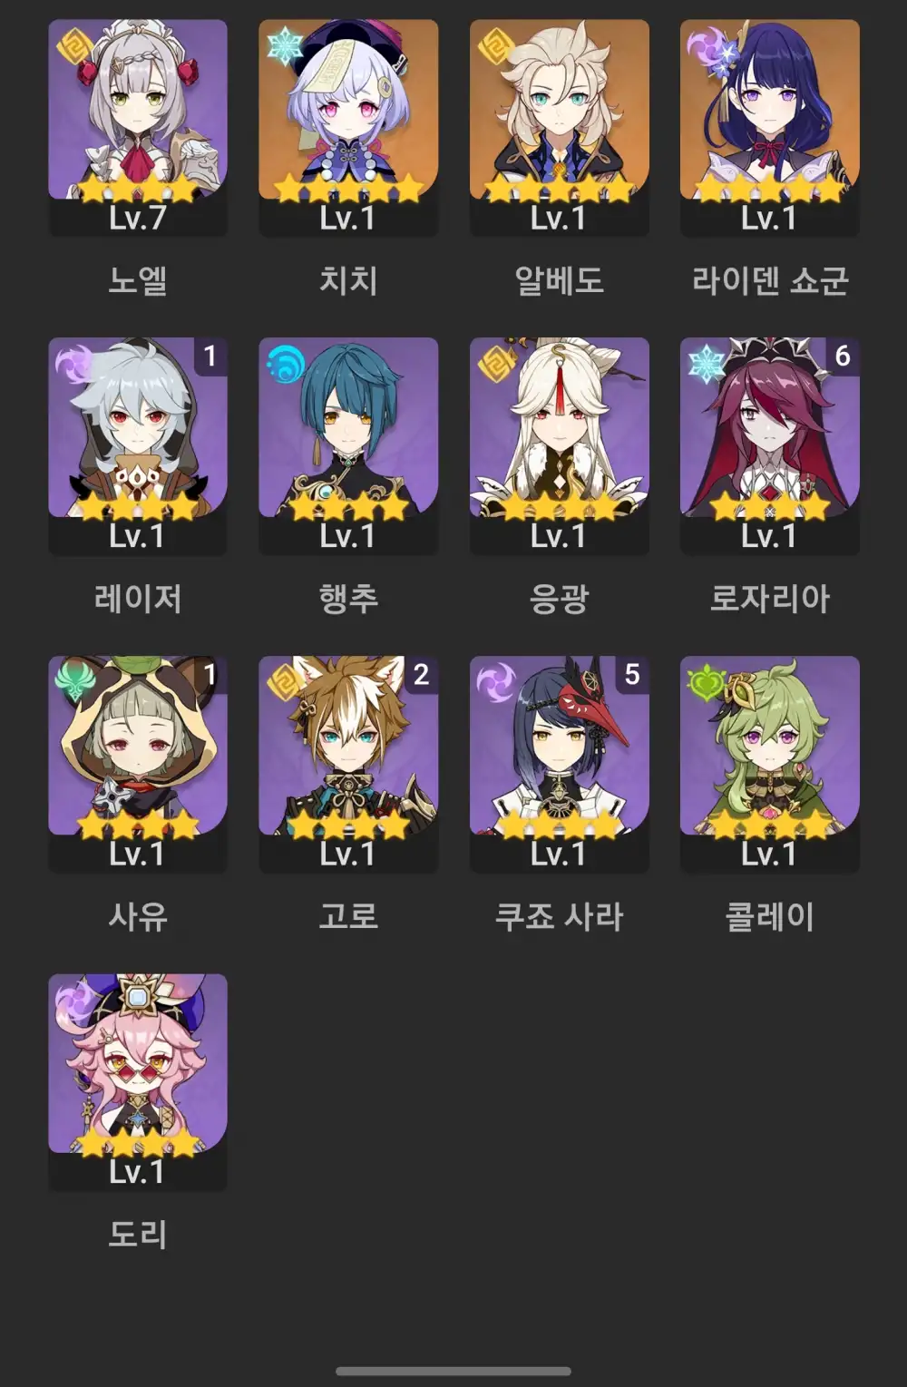Screen dimensions: 907x1387
Task: Choose the 라이덴 쇼군 character card
Action: coord(769,127)
